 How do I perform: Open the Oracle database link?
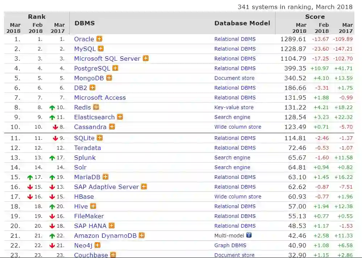pos(84,39)
